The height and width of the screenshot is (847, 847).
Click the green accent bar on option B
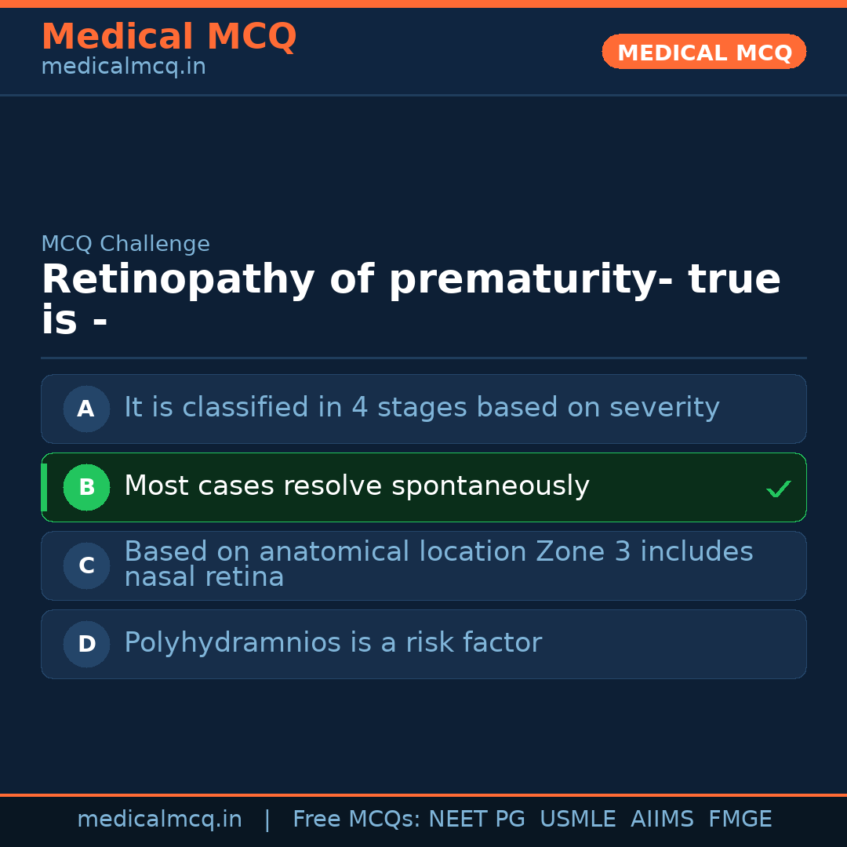point(44,487)
